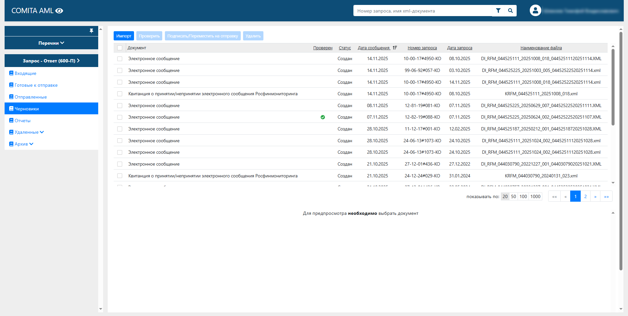
Task: Open Готовые к отправке section
Action: click(x=36, y=85)
